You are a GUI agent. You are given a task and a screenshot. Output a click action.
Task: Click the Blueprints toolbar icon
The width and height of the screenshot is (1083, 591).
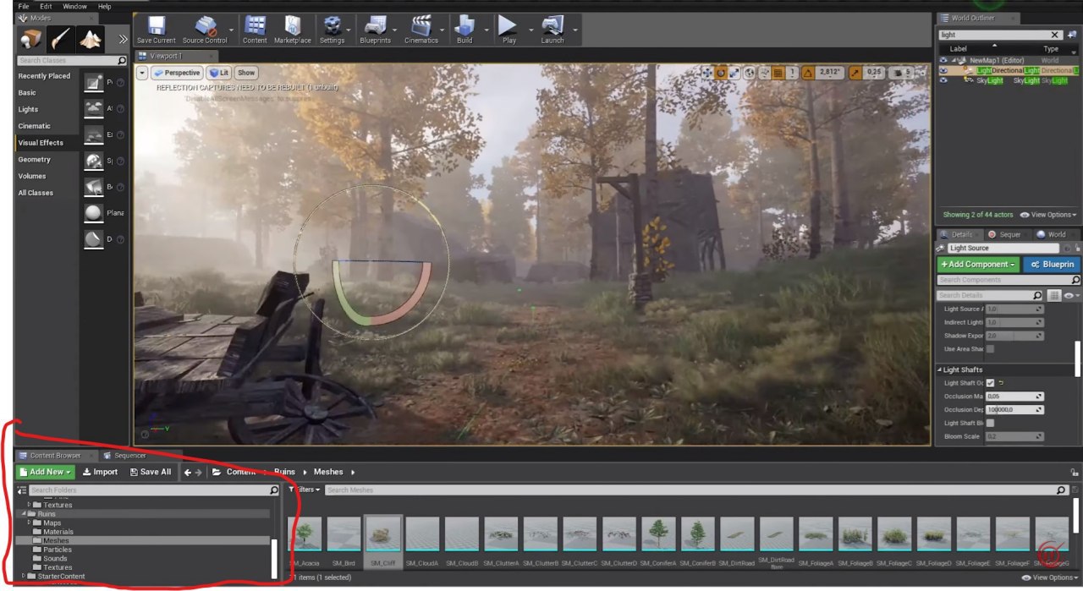point(375,30)
